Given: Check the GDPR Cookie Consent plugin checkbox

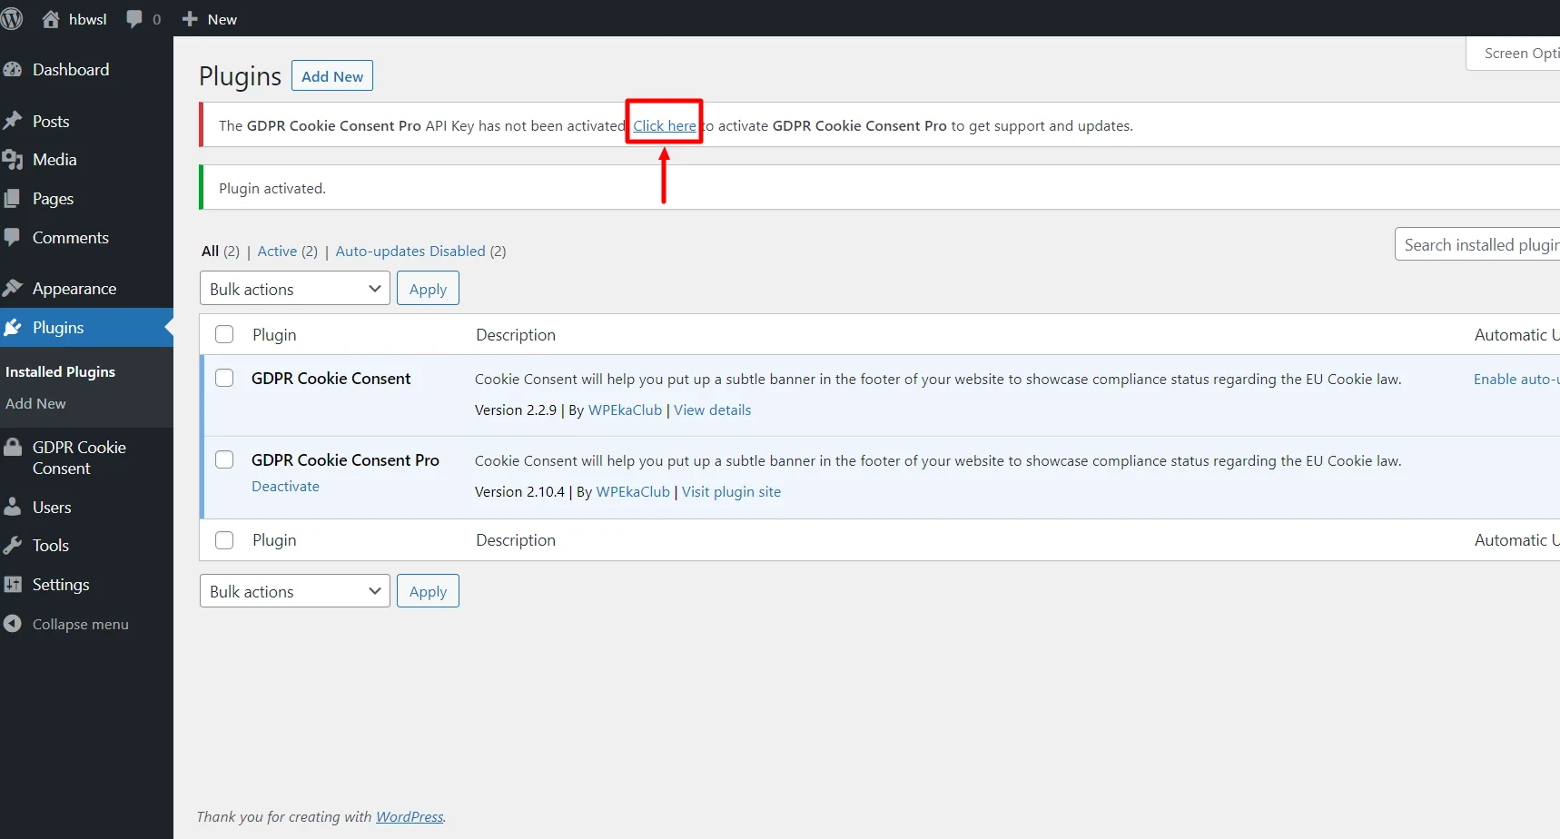Looking at the screenshot, I should coord(224,378).
